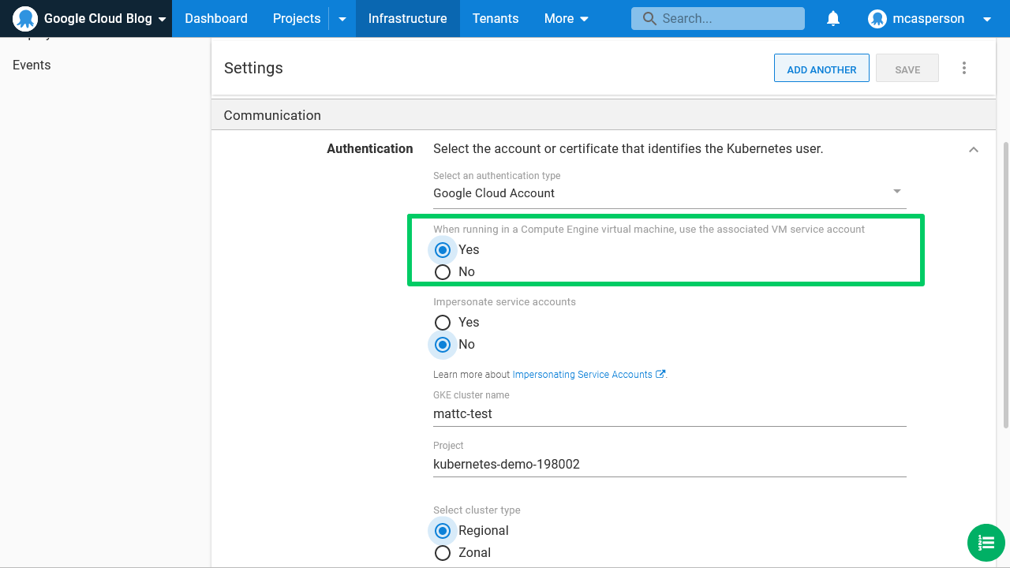The image size is (1010, 568).
Task: Click the SAVE button
Action: point(907,68)
